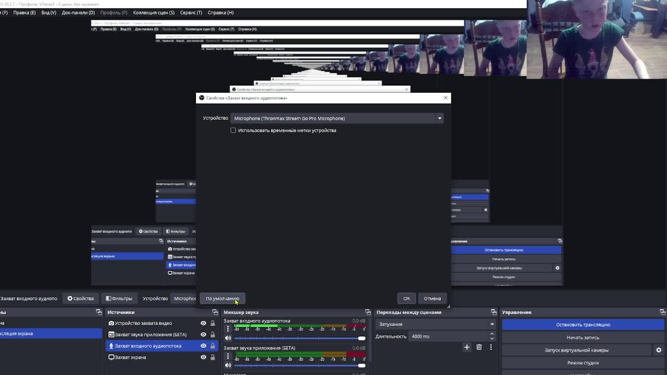Viewport: 667px width, 375px height.
Task: Open mixer options for Захват звука приложения
Action: pyautogui.click(x=228, y=356)
